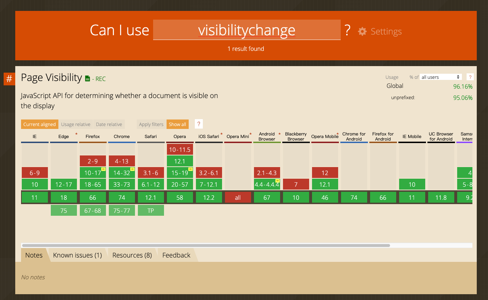The image size is (488, 300).
Task: Toggle Show all browsers
Action: [177, 124]
